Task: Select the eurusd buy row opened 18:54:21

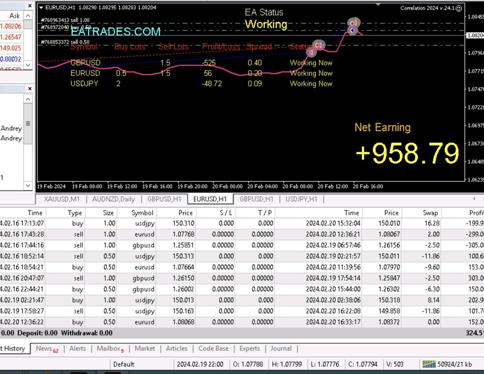Action: tap(242, 267)
